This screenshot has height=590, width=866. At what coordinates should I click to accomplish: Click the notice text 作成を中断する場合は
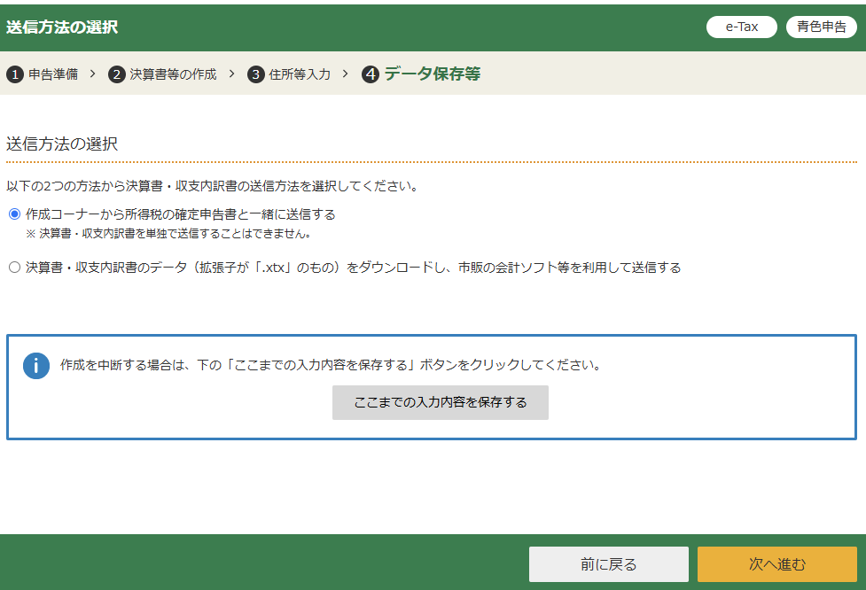[x=332, y=365]
